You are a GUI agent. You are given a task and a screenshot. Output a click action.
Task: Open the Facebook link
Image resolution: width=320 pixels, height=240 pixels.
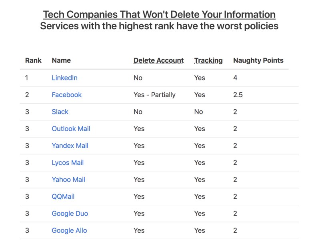pyautogui.click(x=66, y=95)
